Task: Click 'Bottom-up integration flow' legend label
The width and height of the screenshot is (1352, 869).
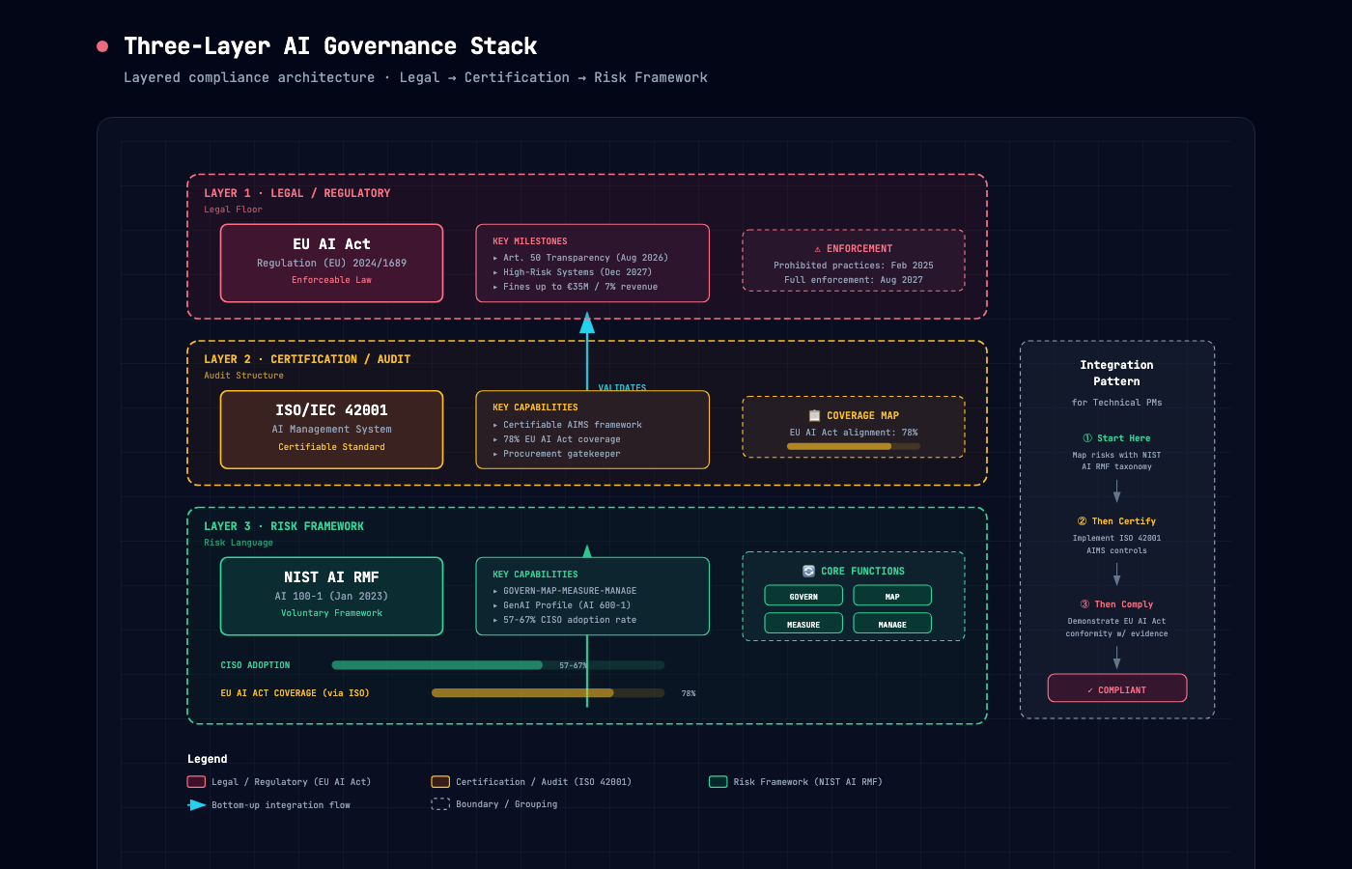Action: [x=281, y=805]
